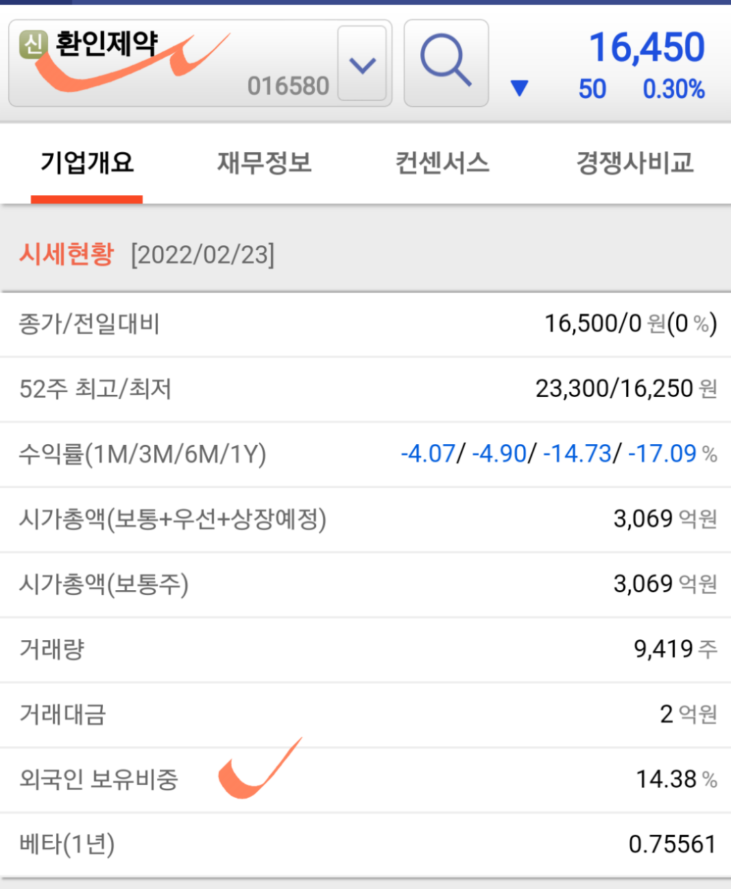Click the 거래량 9,419 row
The height and width of the screenshot is (889, 731).
pos(365,649)
